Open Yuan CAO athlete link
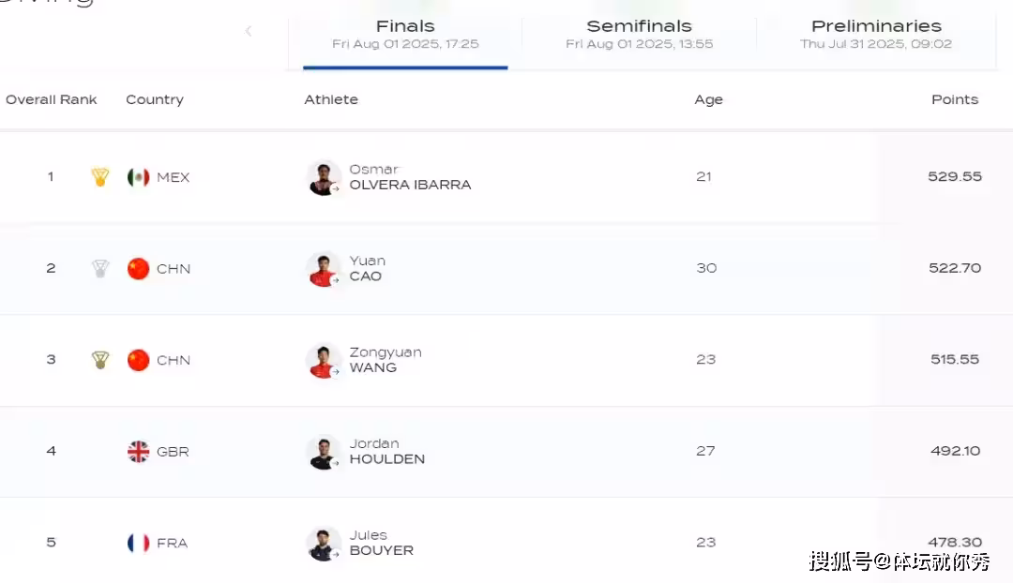 point(366,269)
